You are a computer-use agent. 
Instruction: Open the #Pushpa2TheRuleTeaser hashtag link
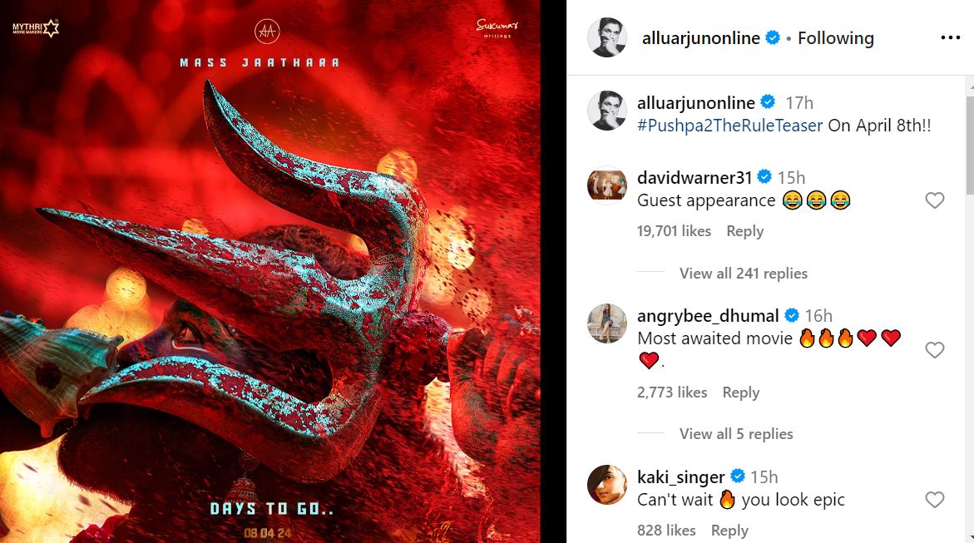pos(730,125)
